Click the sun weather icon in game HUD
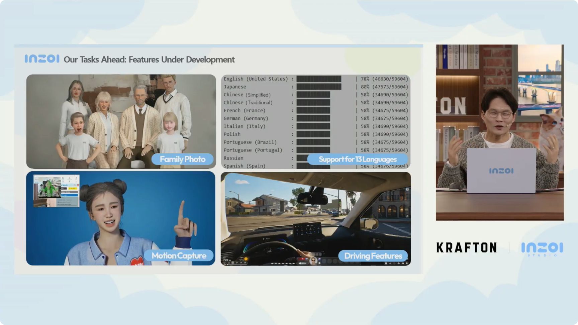 [x=246, y=259]
